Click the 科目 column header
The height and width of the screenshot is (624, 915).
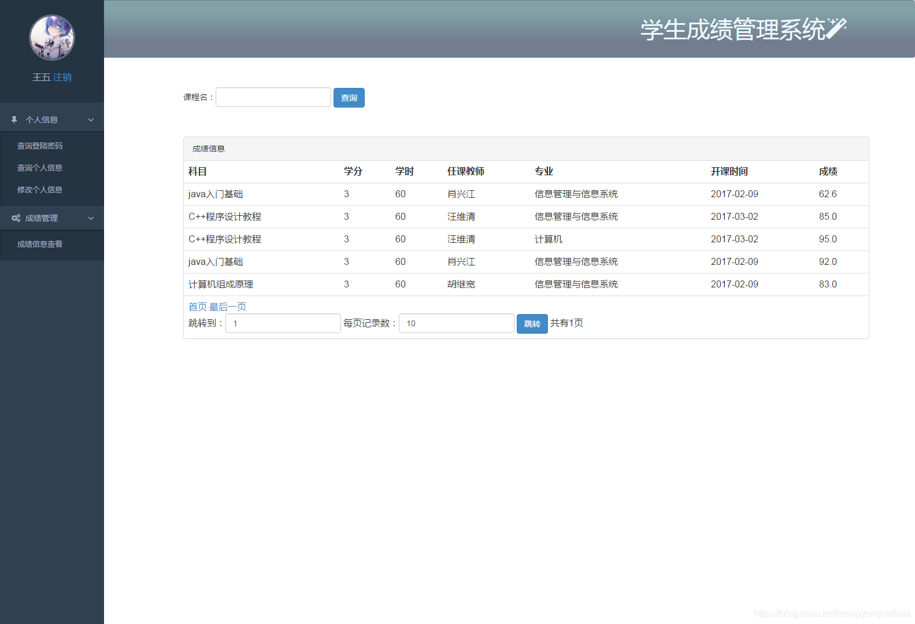tap(198, 171)
